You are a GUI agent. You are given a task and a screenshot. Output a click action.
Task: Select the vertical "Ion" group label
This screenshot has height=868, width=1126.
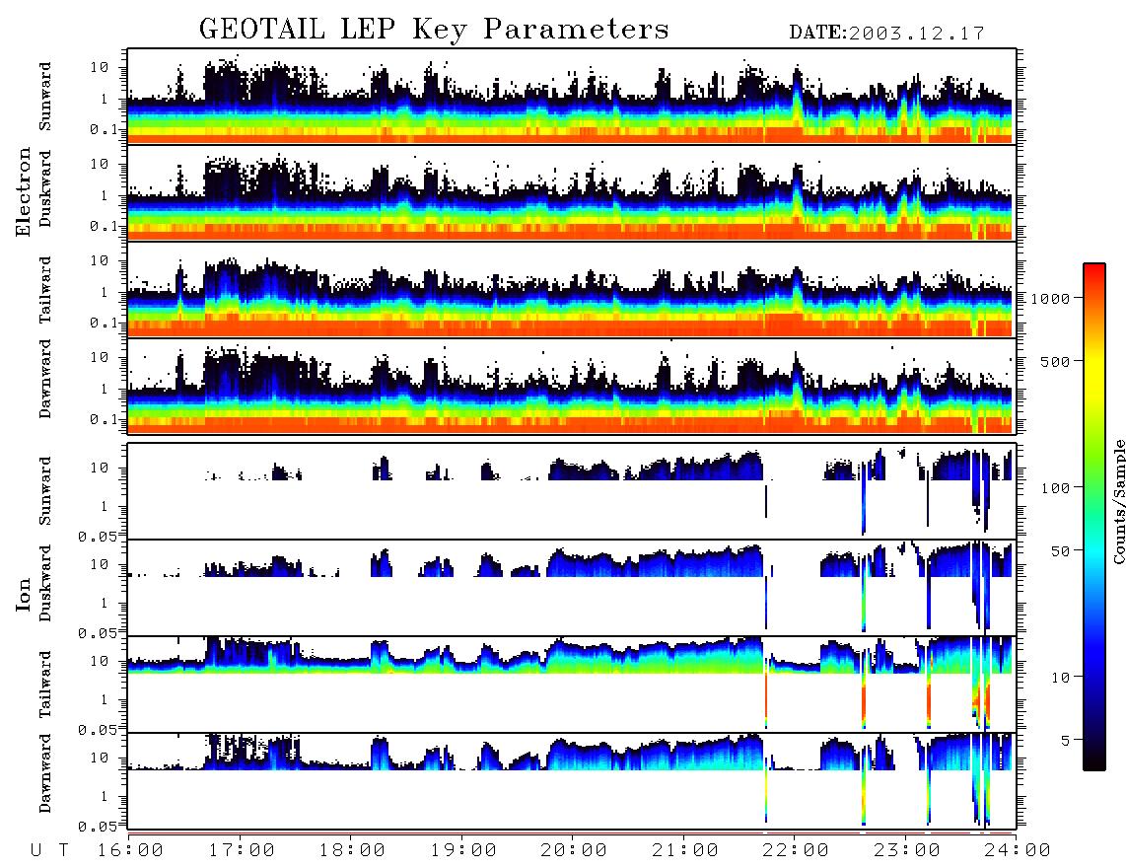[x=24, y=594]
